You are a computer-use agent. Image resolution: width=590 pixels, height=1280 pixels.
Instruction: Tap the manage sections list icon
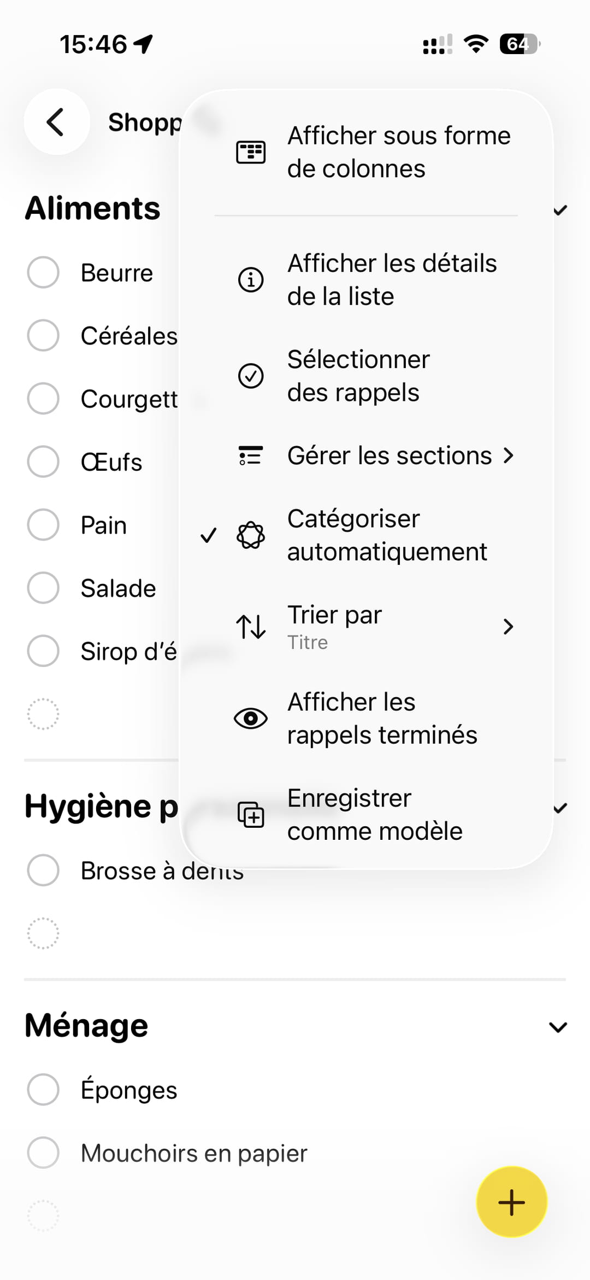[x=251, y=455]
